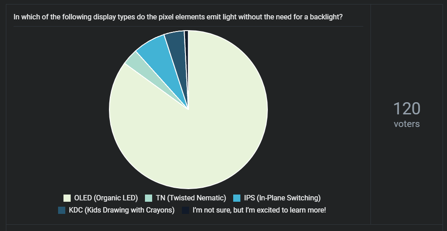Toggle KDC (Kids Drawing with Crayons) label

click(122, 210)
